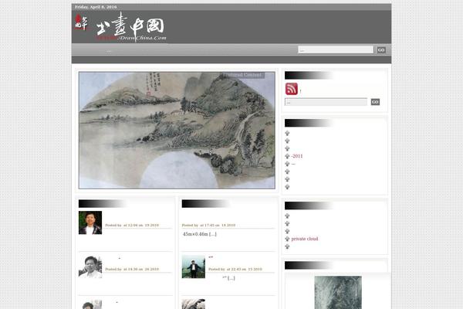
Task: Click post date stamped 17:45 on 14 2010
Action: point(208,226)
